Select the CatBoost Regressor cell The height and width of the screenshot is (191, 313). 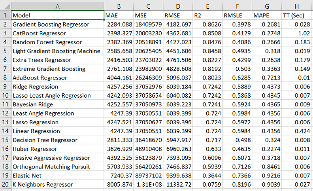(57, 33)
